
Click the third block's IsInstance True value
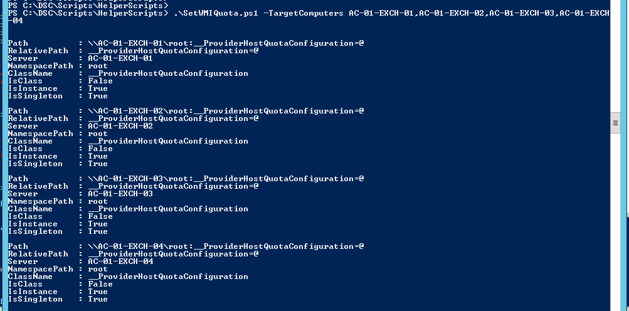pyautogui.click(x=98, y=224)
